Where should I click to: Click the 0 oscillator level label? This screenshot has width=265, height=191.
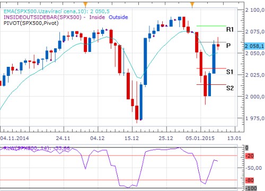click(247, 148)
